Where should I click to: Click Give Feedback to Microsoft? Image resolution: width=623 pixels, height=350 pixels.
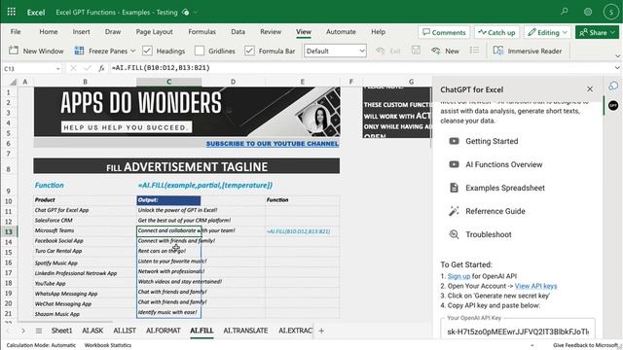pos(585,345)
